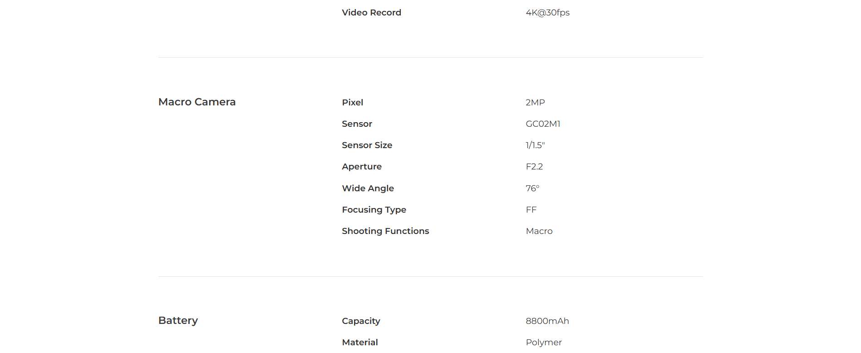Click the Pixel spec label
This screenshot has width=861, height=353.
(x=352, y=103)
